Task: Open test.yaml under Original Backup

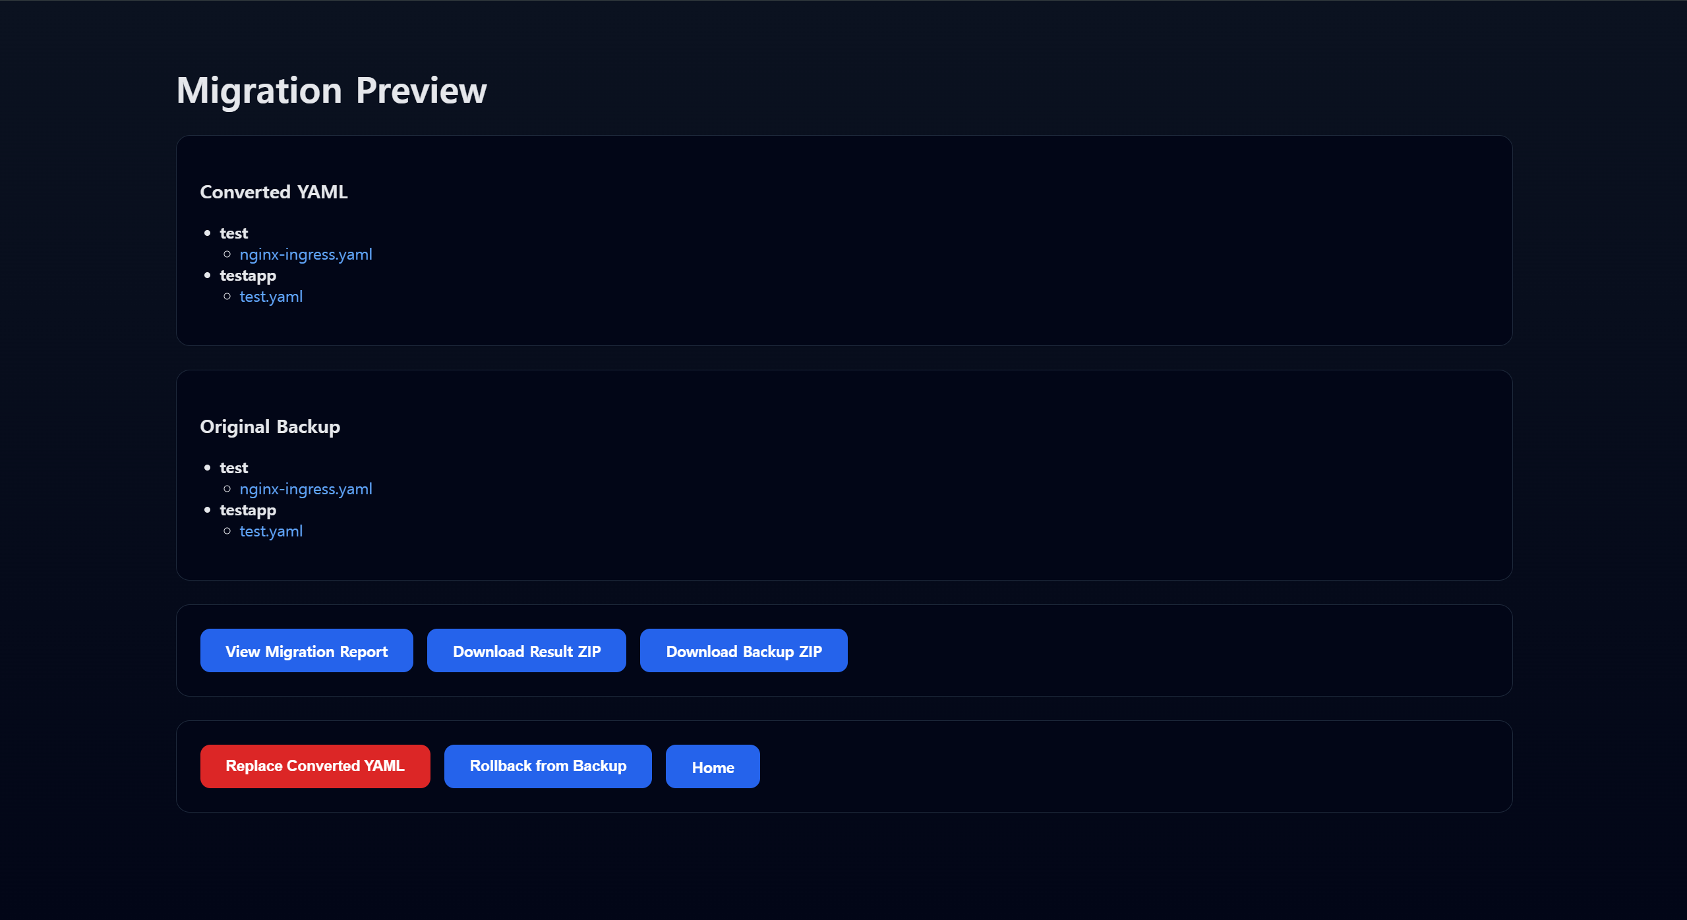Action: pos(271,531)
